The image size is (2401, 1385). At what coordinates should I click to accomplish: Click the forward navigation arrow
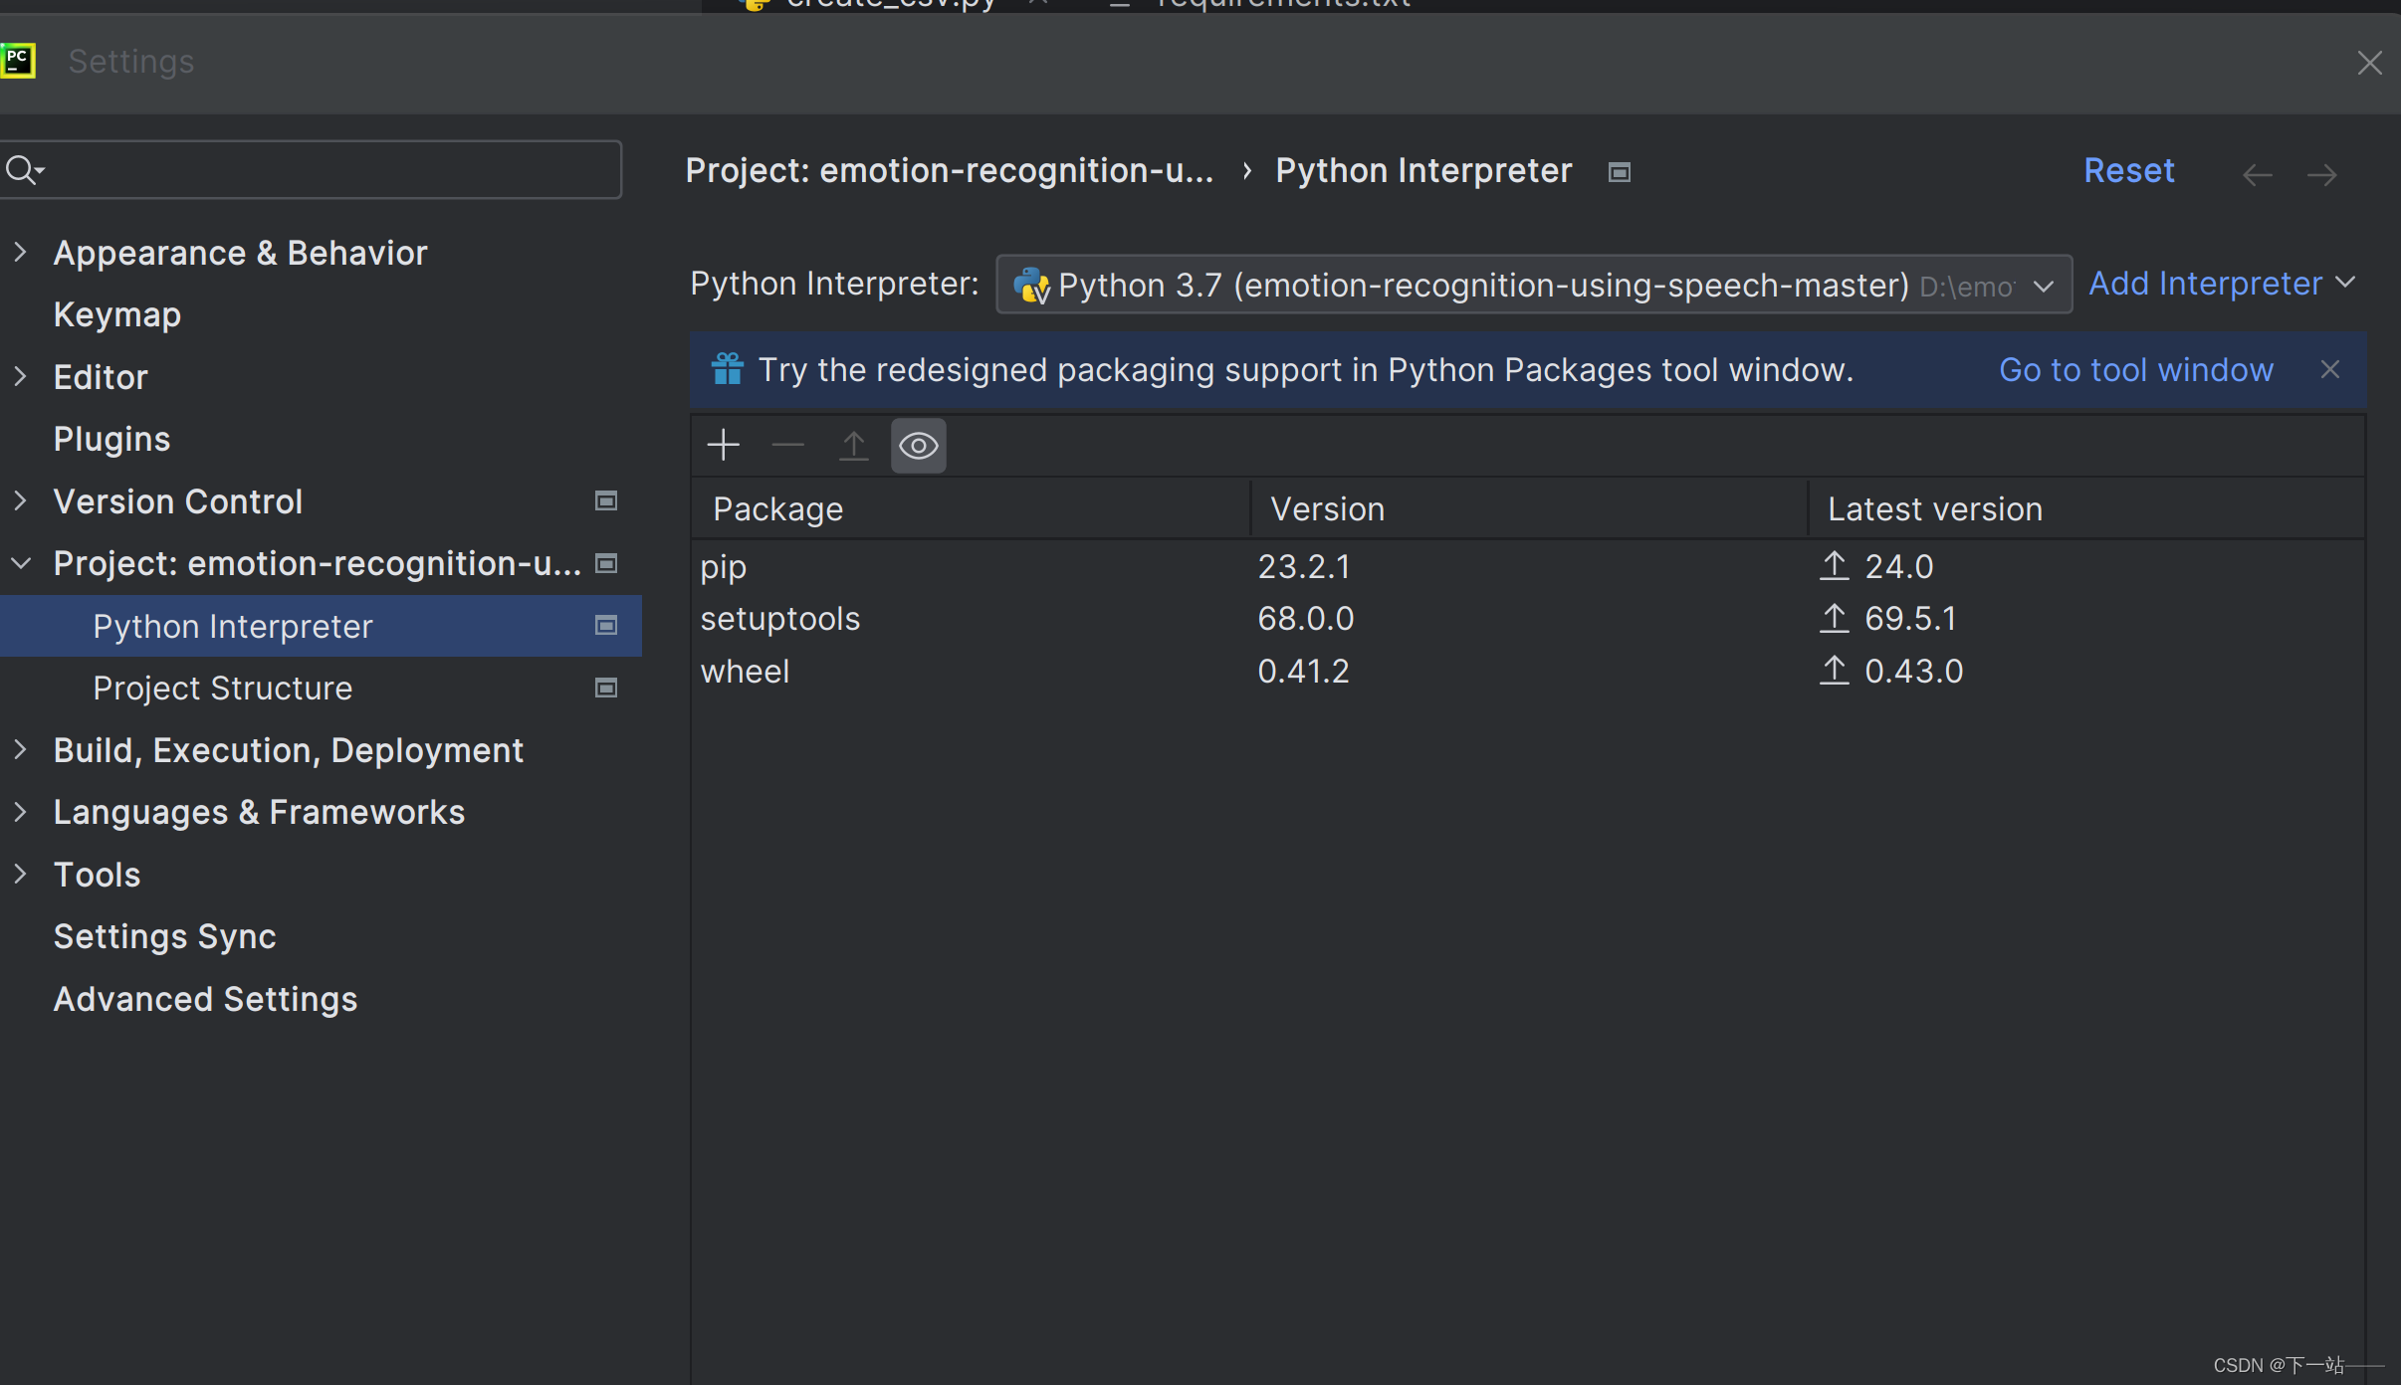click(x=2321, y=175)
